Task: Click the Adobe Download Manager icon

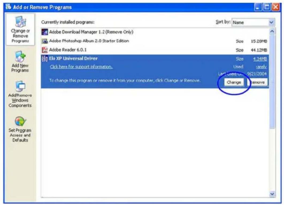Action: pyautogui.click(x=45, y=32)
